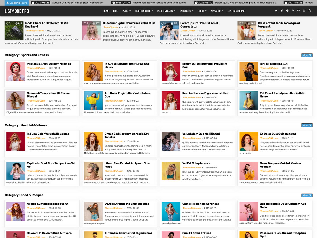Open the Depth dropdown menu
This screenshot has width=317, height=238.
202,11
